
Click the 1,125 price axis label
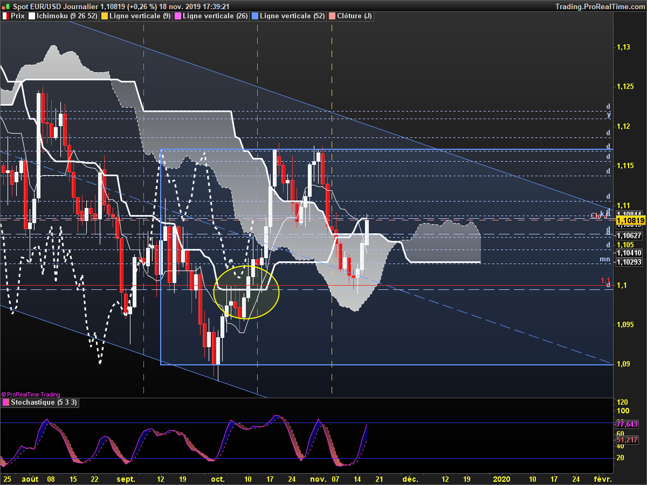click(625, 87)
